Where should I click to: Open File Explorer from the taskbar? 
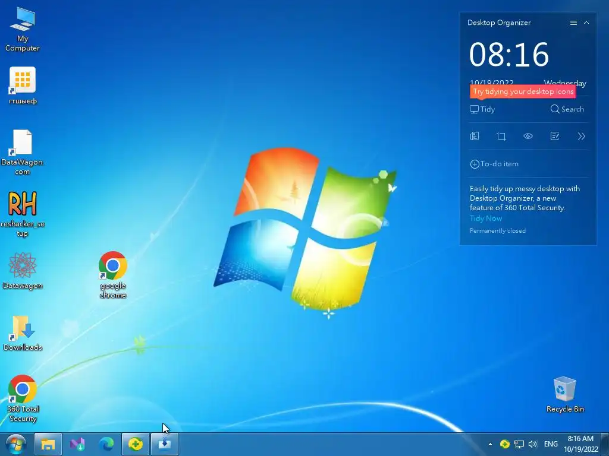[x=48, y=444]
